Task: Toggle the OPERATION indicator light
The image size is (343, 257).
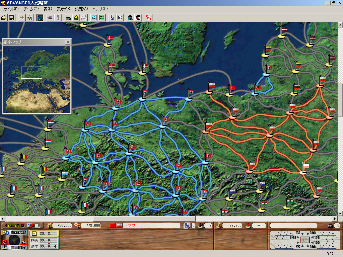Action: coord(23,226)
